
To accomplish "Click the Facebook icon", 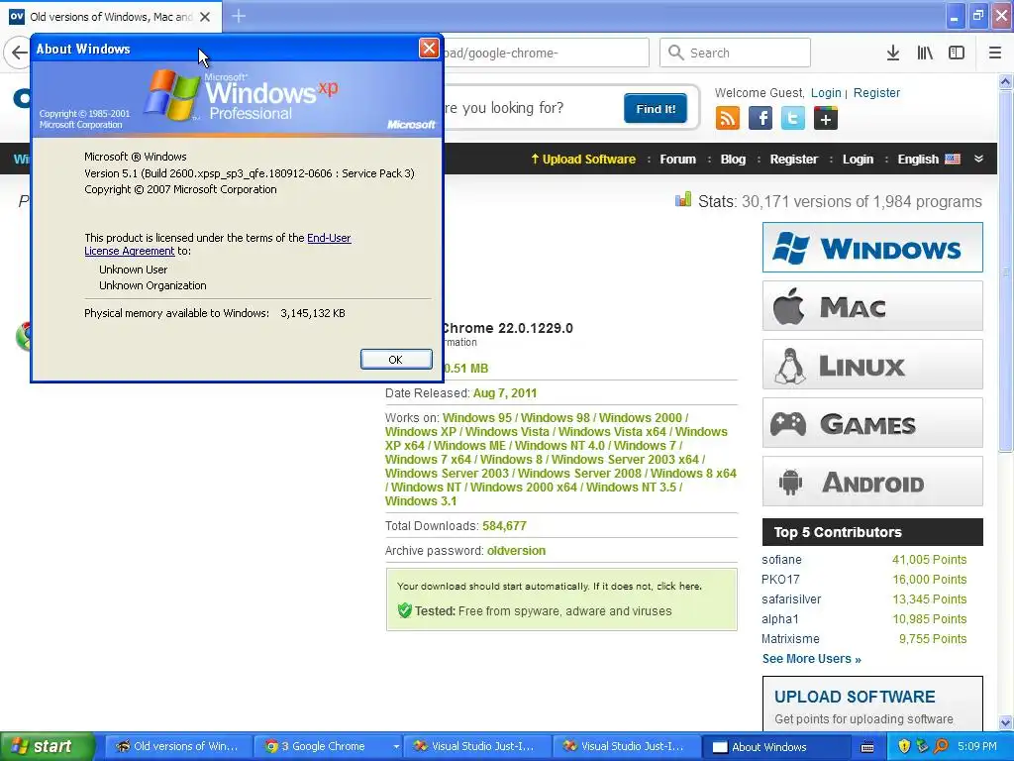I will (x=760, y=119).
